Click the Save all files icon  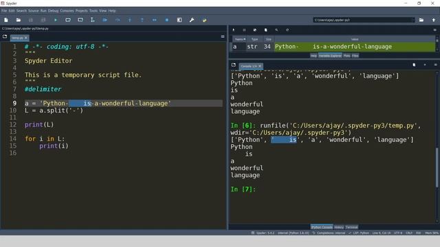[x=43, y=20]
